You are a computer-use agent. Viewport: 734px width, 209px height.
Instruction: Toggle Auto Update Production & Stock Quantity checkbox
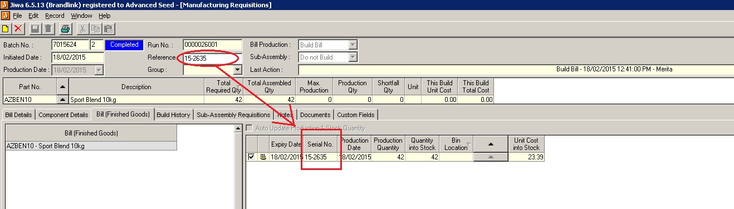point(249,128)
